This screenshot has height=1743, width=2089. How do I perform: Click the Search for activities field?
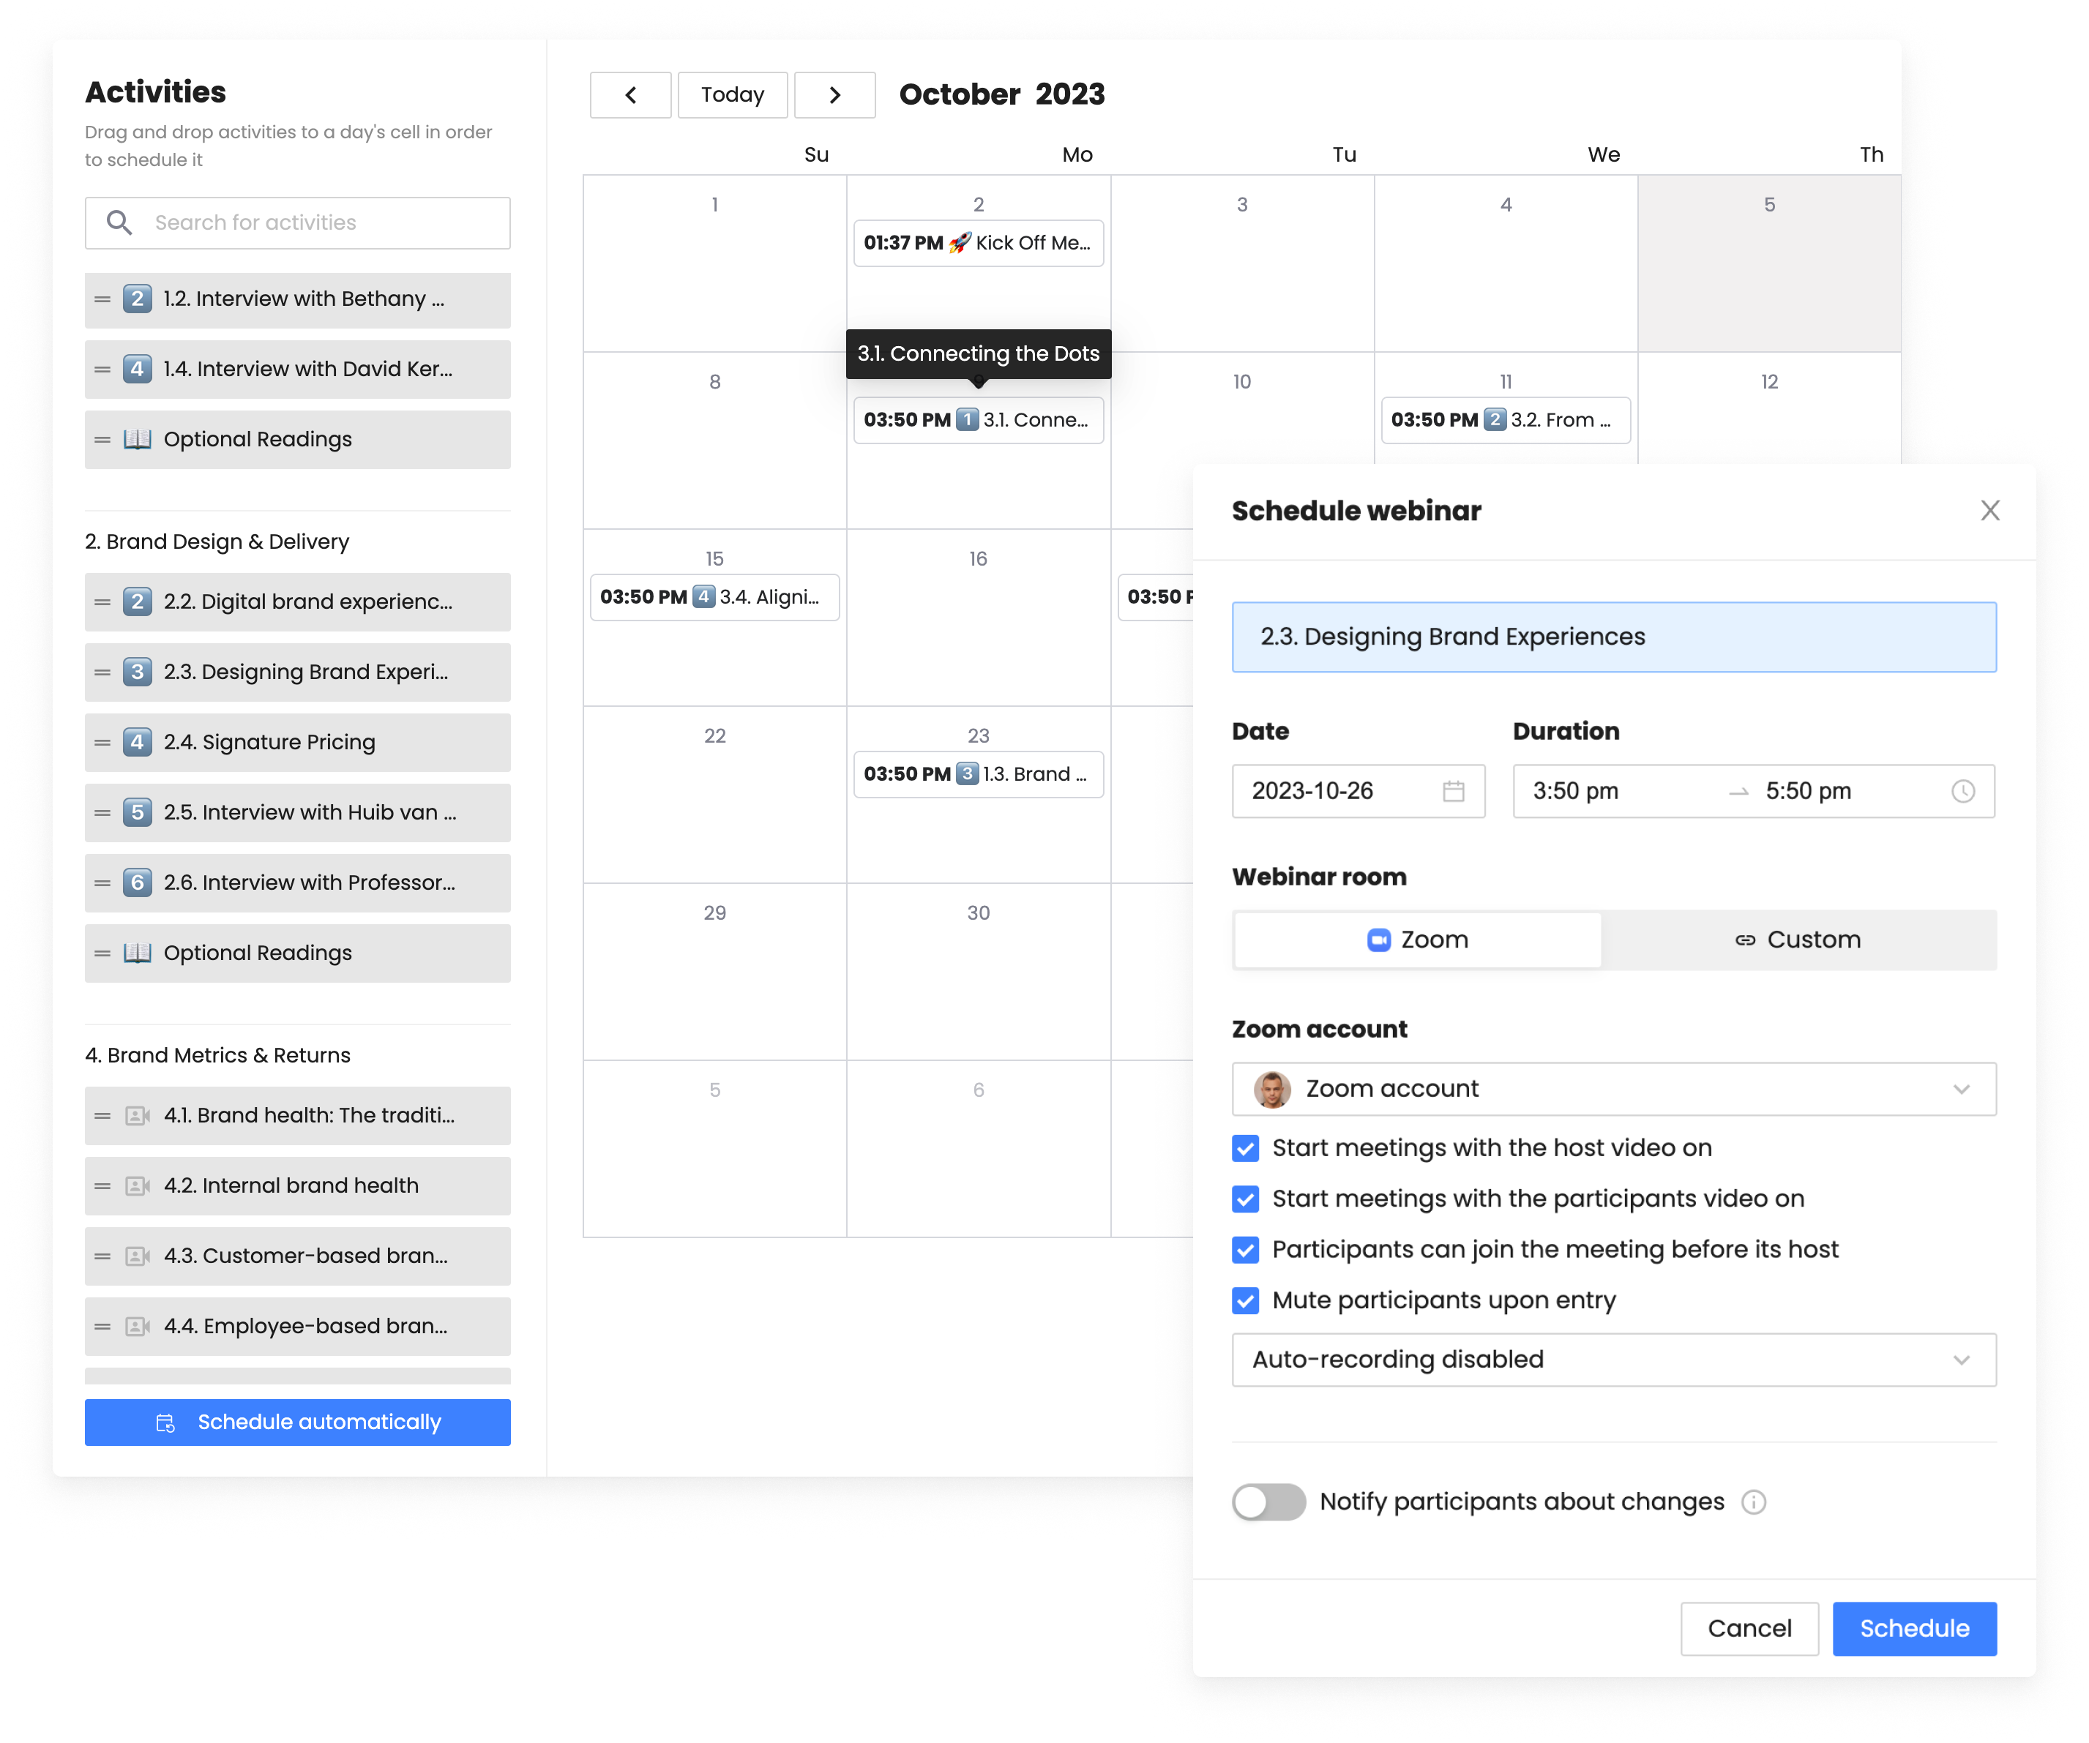[297, 222]
